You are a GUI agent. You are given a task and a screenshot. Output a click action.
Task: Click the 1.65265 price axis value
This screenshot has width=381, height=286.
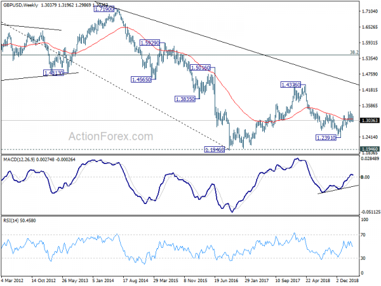(x=370, y=27)
